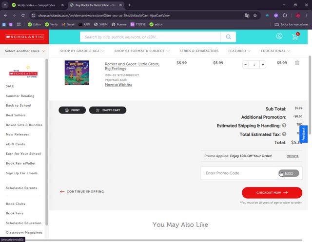Screen dimensions: 312x242
Task: Open the Scholastic Store logo in sidebar
Action: click(23, 72)
